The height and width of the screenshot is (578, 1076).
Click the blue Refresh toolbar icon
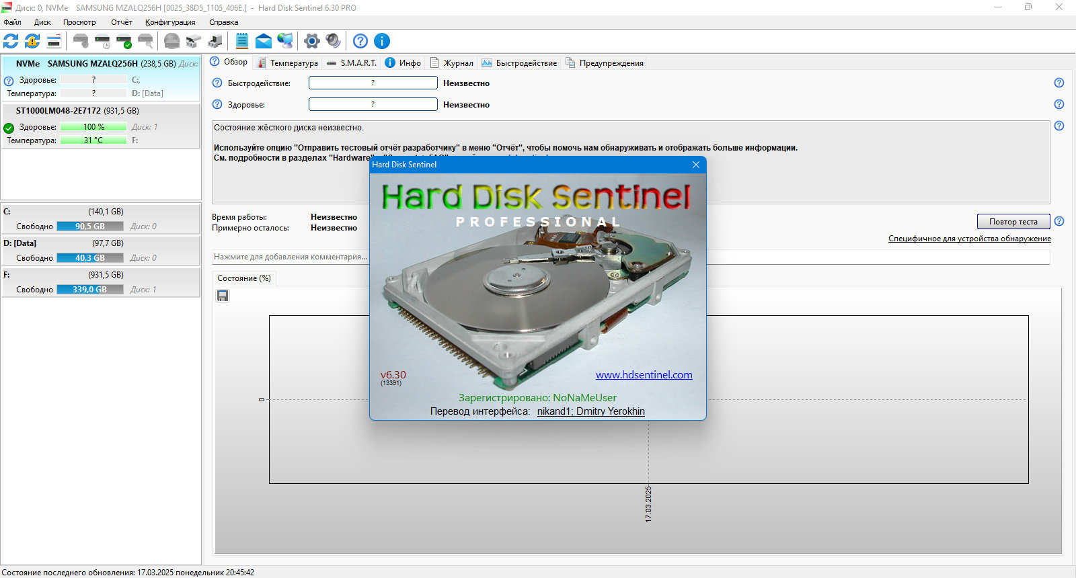point(11,41)
